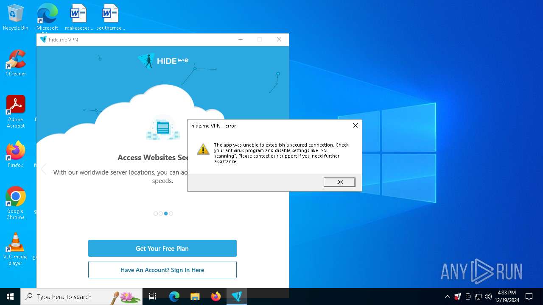
Task: Select the second carousel page dot
Action: point(161,213)
